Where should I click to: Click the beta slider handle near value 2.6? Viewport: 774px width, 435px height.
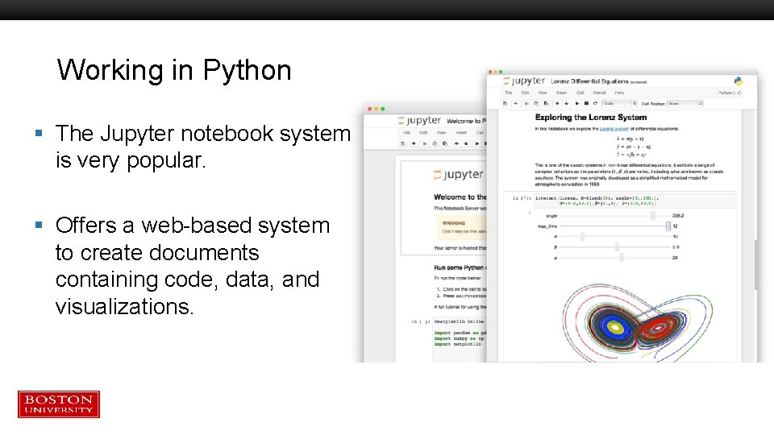[617, 247]
